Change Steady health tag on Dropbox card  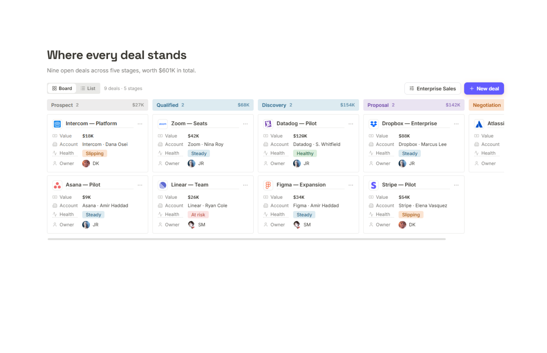[410, 154]
